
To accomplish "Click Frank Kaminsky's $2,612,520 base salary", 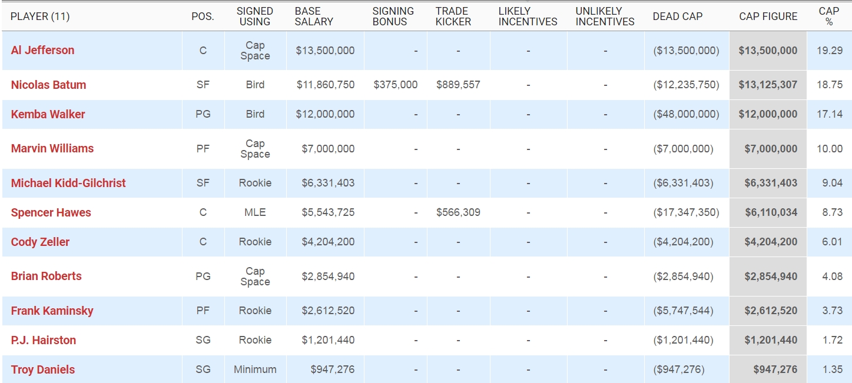I will coord(329,311).
